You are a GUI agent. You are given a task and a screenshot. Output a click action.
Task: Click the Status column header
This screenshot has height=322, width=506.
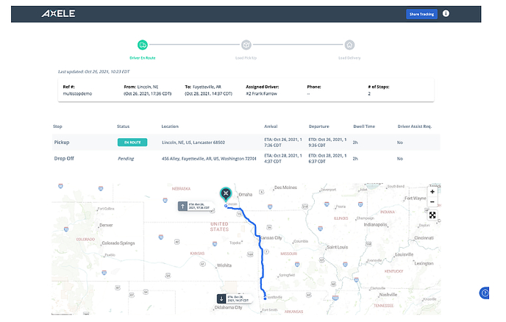123,126
